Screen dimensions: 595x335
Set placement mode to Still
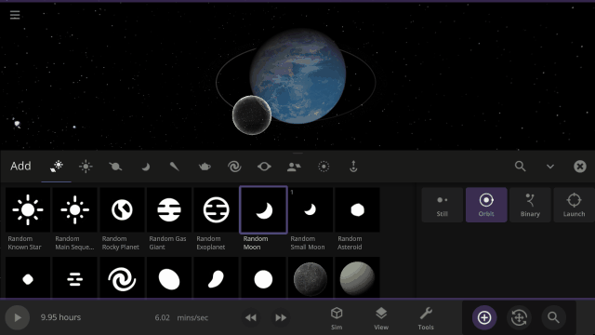[x=443, y=205]
